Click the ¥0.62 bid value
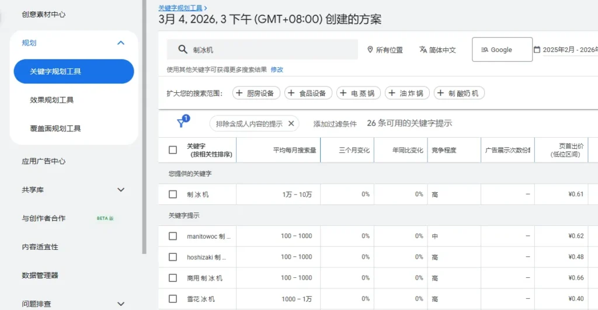Screen dimensions: 598x310 click(x=576, y=236)
